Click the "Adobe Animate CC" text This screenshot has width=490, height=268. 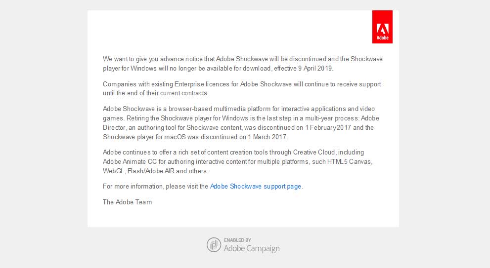129,161
